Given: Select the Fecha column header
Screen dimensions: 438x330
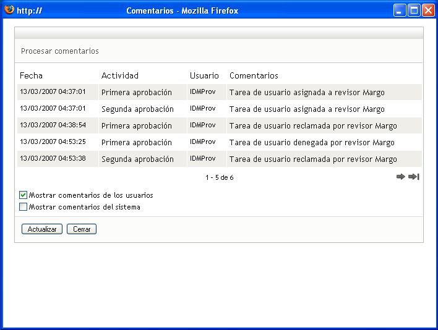Looking at the screenshot, I should point(31,75).
